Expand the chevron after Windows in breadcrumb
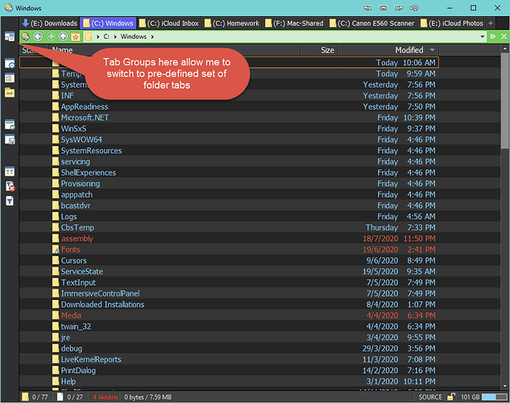510x403 pixels. point(152,37)
